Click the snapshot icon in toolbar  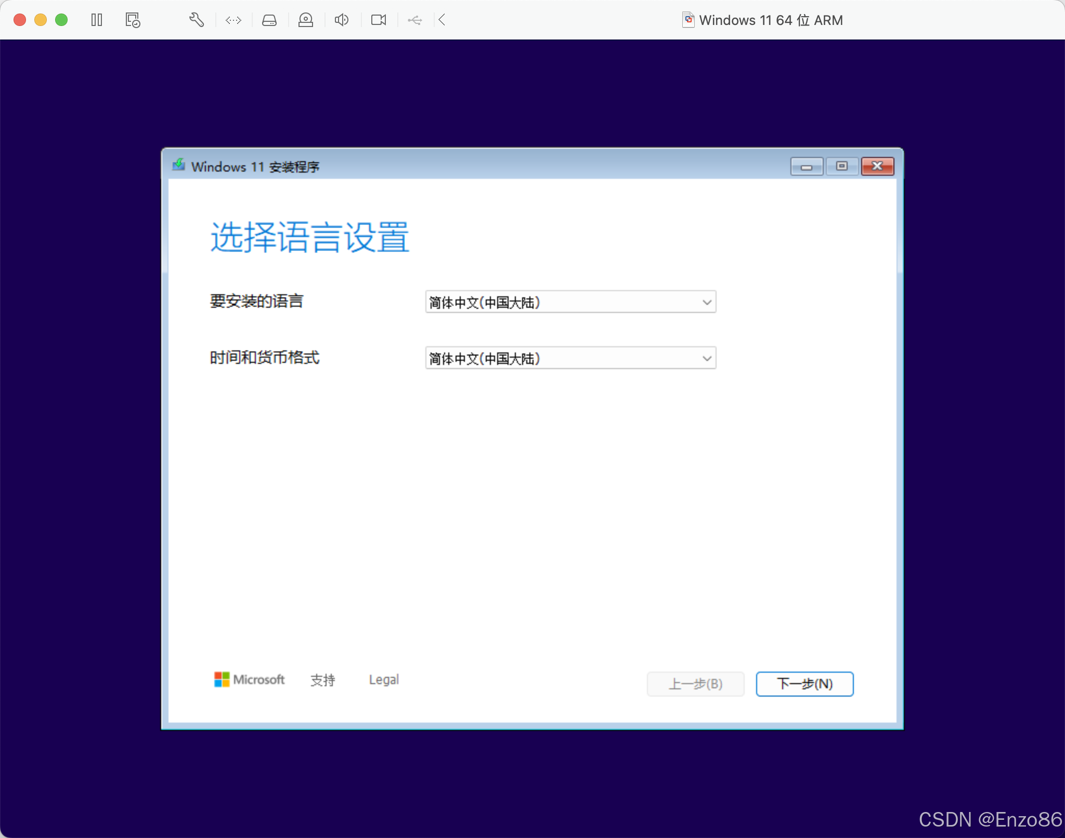133,20
